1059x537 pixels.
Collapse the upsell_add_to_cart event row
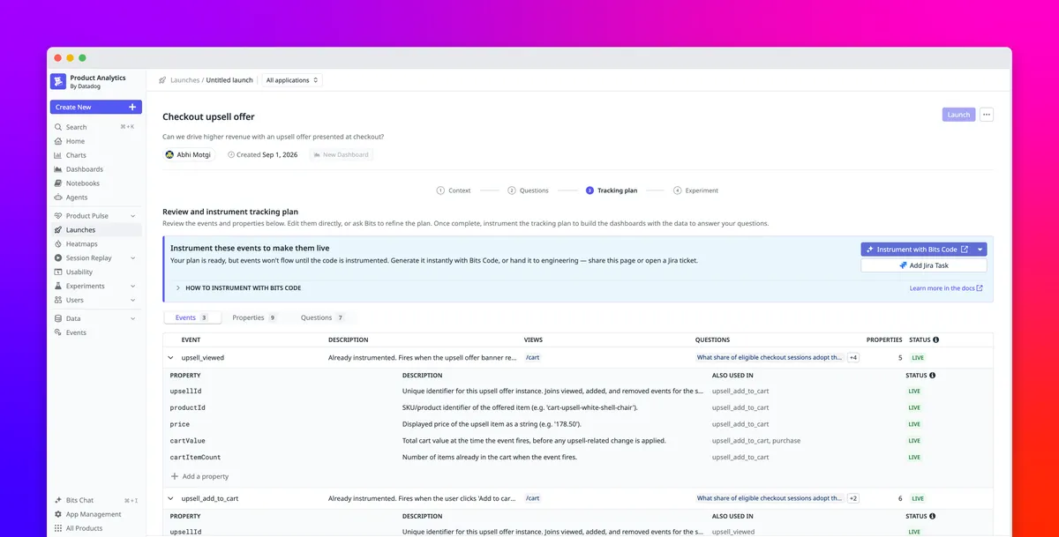coord(171,498)
